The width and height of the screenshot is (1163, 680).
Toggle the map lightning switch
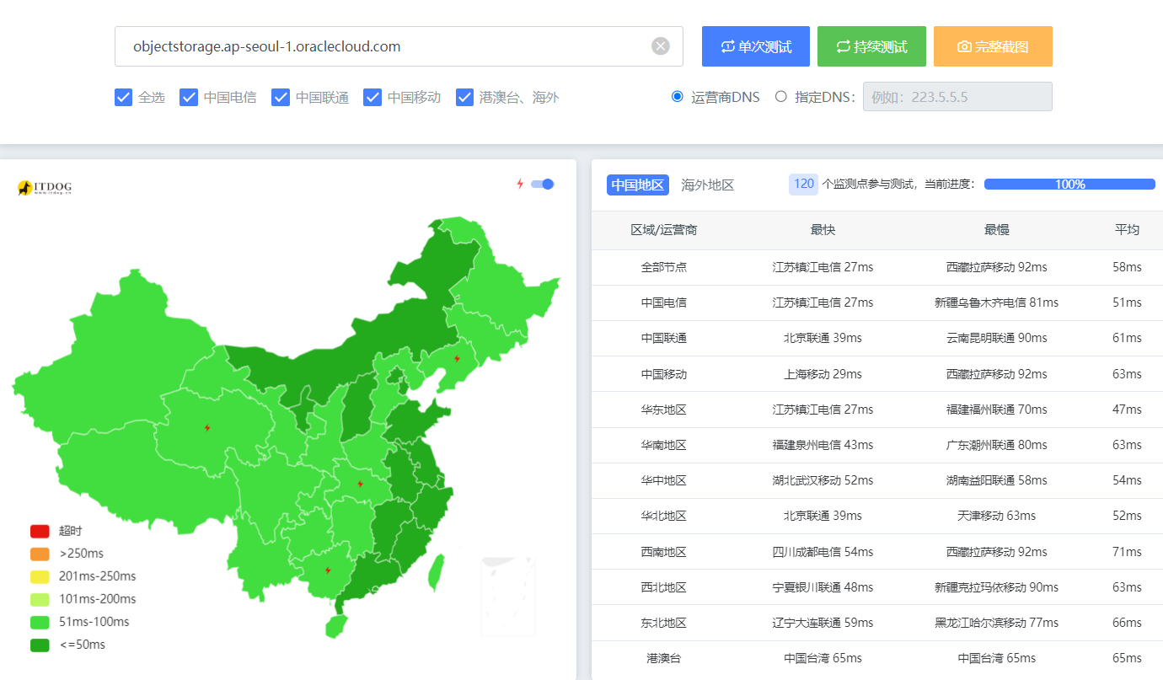click(x=543, y=184)
